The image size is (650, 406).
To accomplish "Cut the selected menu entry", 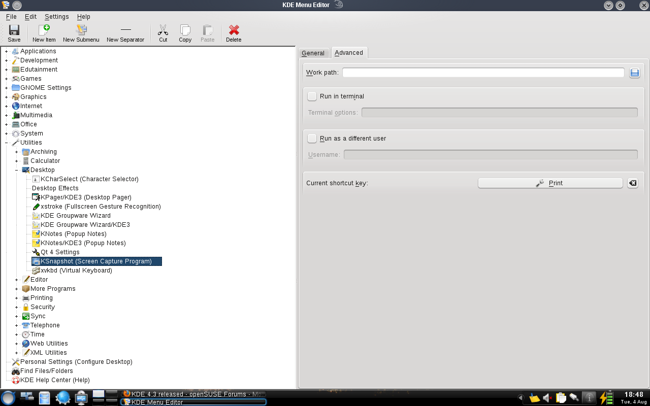I will point(163,33).
